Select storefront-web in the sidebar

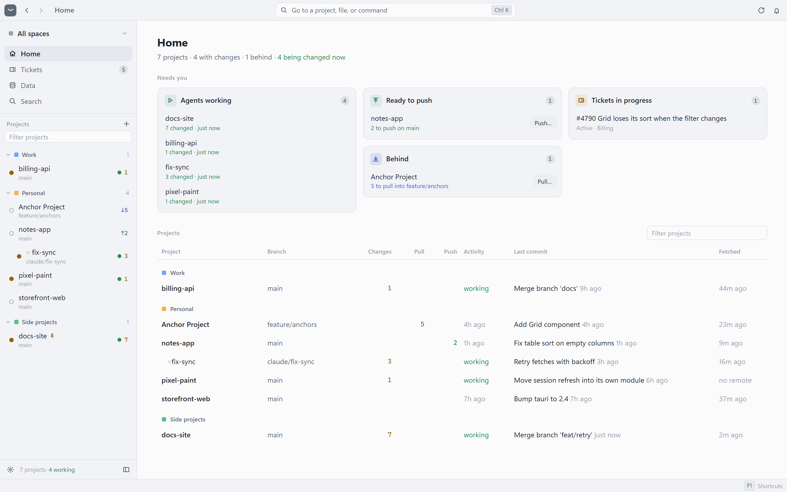(x=68, y=302)
